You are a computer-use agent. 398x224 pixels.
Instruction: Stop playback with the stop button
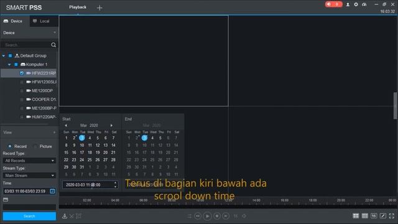[x=217, y=216]
